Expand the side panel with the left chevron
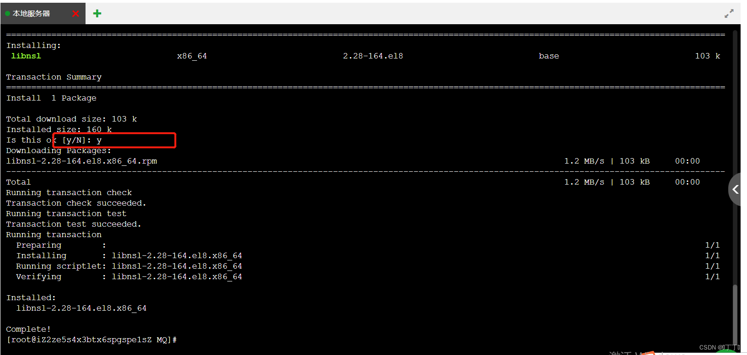Screen dimensions: 747x355 pyautogui.click(x=735, y=189)
